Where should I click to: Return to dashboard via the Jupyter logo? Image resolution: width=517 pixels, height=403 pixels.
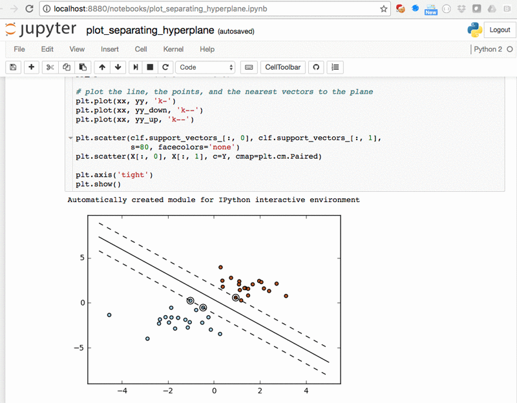click(x=41, y=29)
